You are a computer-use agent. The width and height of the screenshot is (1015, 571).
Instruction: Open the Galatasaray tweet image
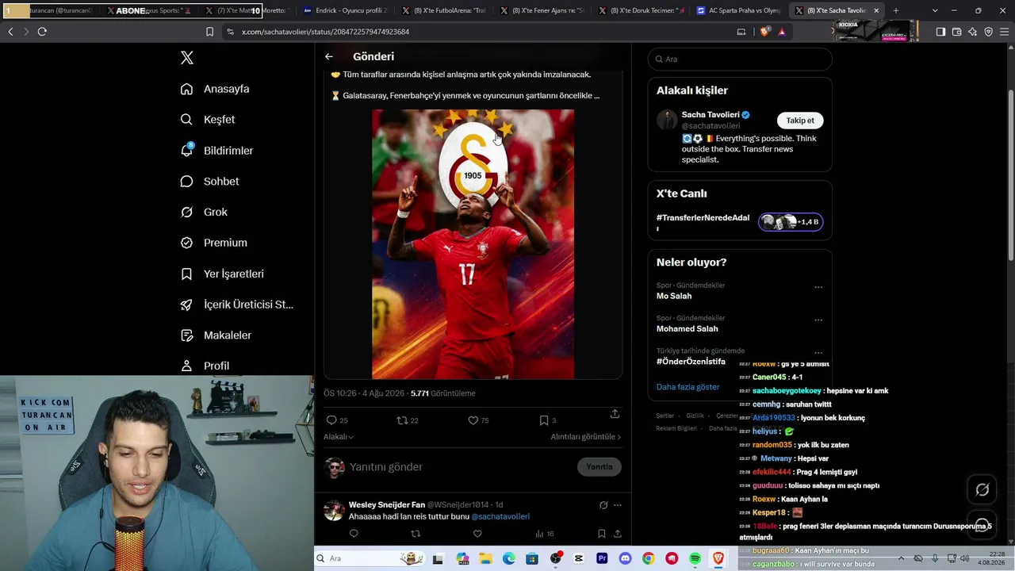pyautogui.click(x=473, y=244)
